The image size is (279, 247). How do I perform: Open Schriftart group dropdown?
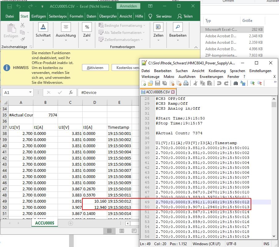tap(43, 40)
